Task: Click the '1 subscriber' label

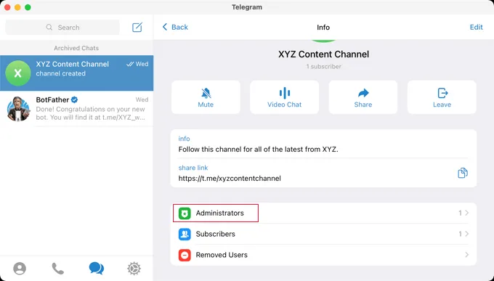Action: click(323, 67)
